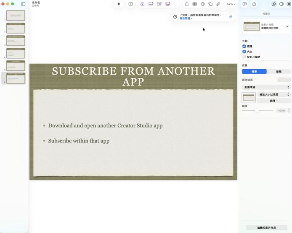Click the 選擇⋯ image button
Screen dimensions: 292x233
pos(274,101)
